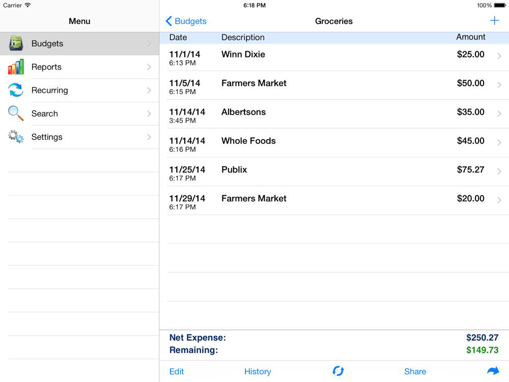Tap the Remaining amount $149.73

[482, 350]
